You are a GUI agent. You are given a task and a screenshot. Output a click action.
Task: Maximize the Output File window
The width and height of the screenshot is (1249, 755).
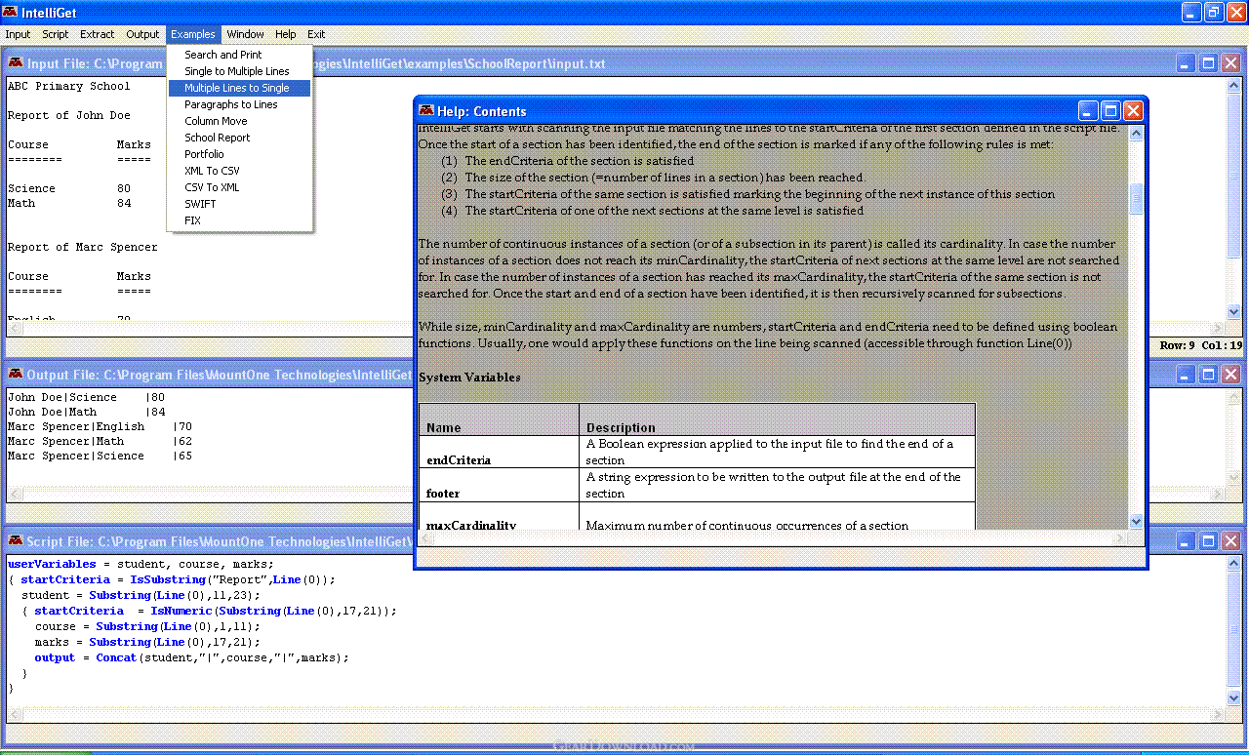coord(1208,375)
